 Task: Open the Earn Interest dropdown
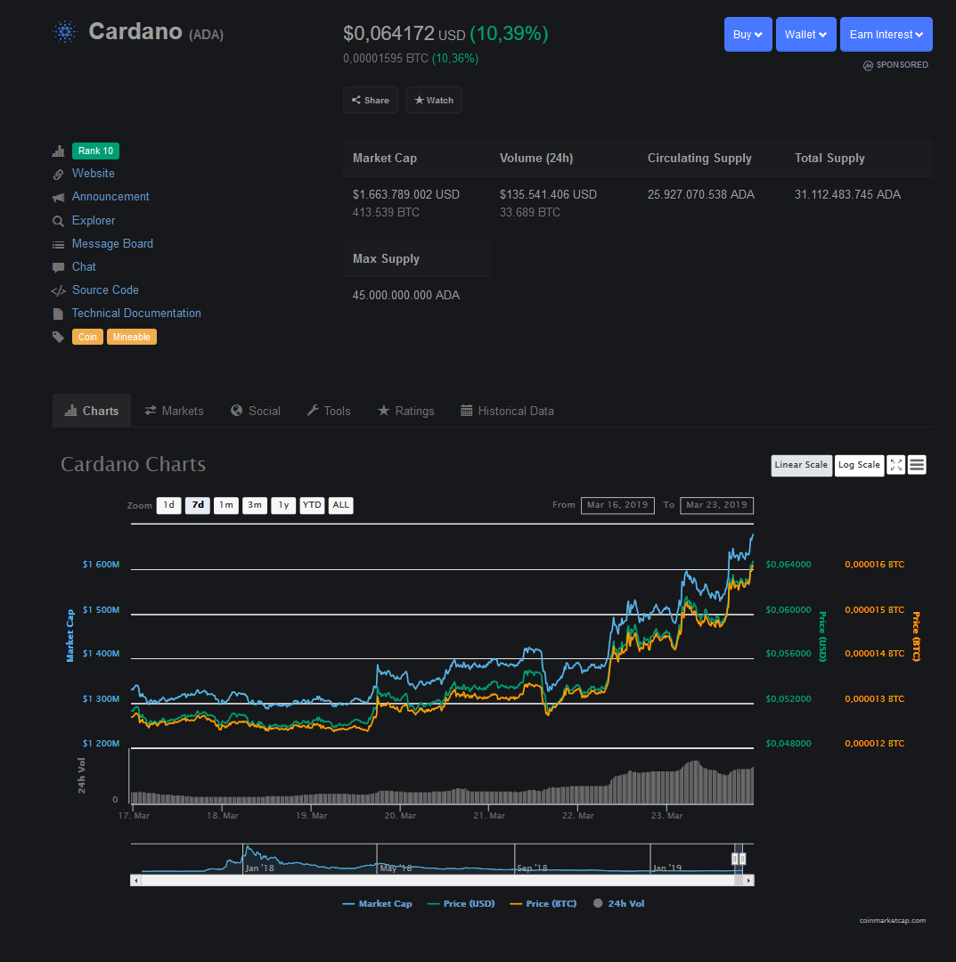coord(886,35)
